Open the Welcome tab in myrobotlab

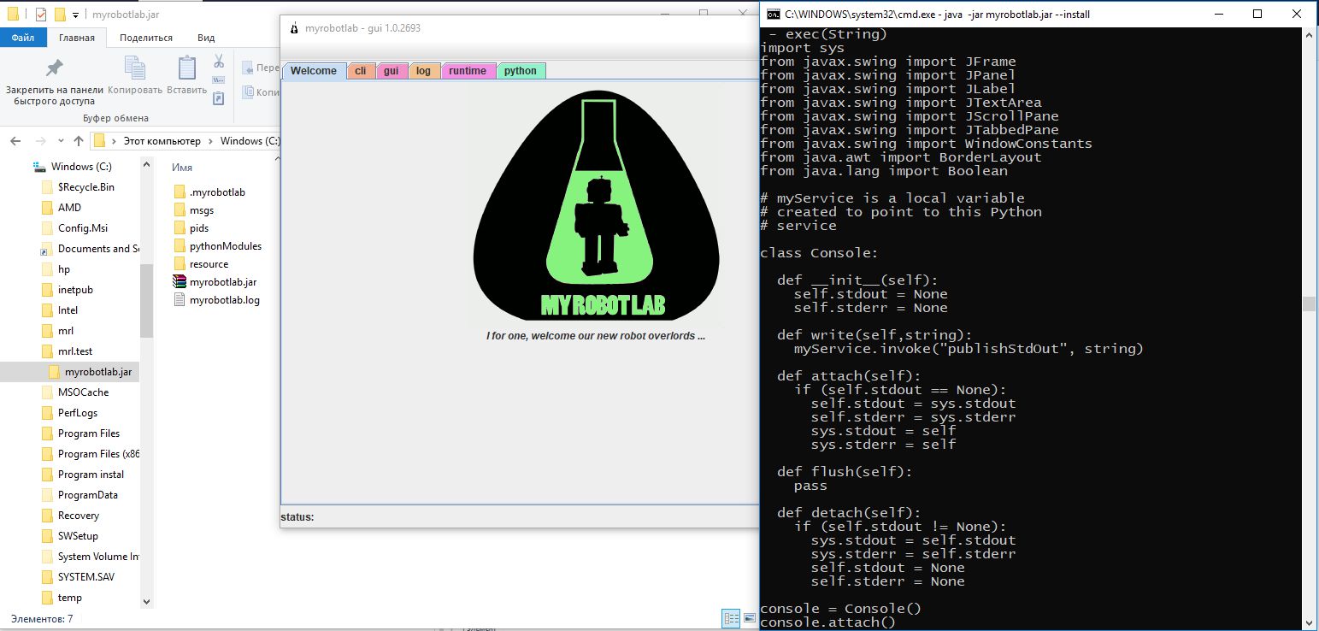(x=314, y=71)
